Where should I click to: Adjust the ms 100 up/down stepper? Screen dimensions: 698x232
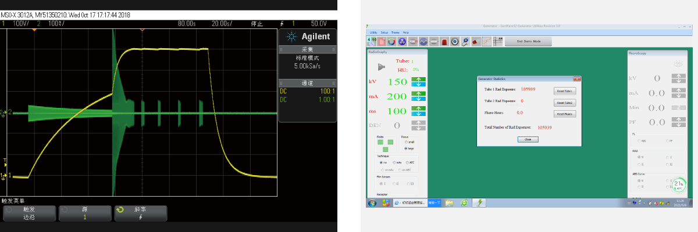(419, 111)
